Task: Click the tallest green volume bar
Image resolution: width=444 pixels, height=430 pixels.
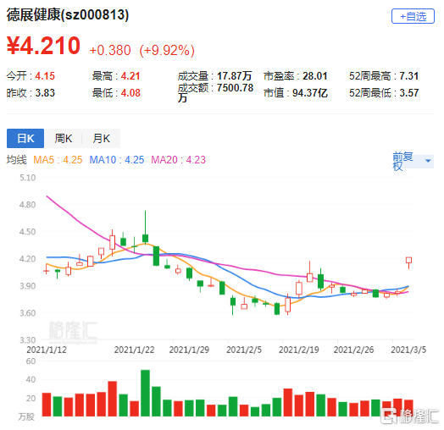Action: coord(145,393)
